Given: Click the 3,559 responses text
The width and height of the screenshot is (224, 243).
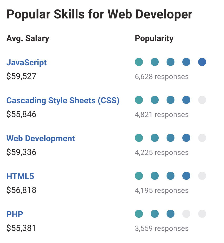Looking at the screenshot, I should point(162,228).
